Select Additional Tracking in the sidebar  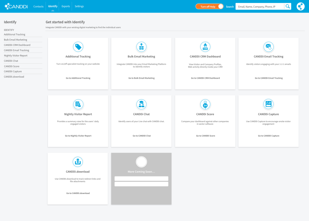14,34
